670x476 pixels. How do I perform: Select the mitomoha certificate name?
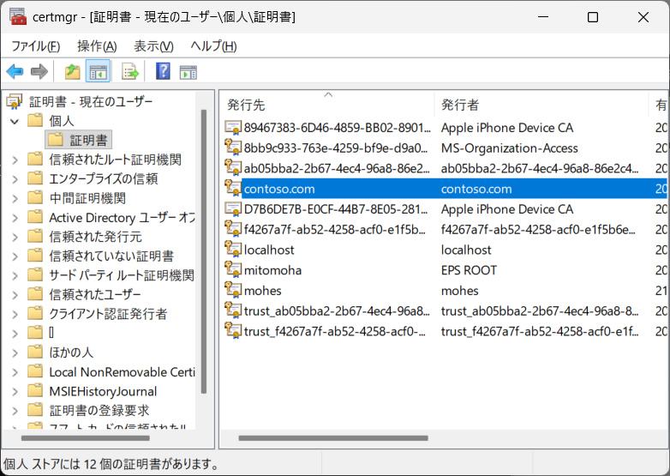click(x=272, y=270)
